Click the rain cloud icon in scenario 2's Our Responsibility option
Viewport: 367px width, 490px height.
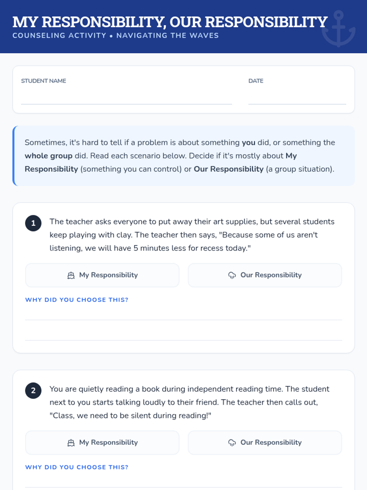tap(232, 443)
